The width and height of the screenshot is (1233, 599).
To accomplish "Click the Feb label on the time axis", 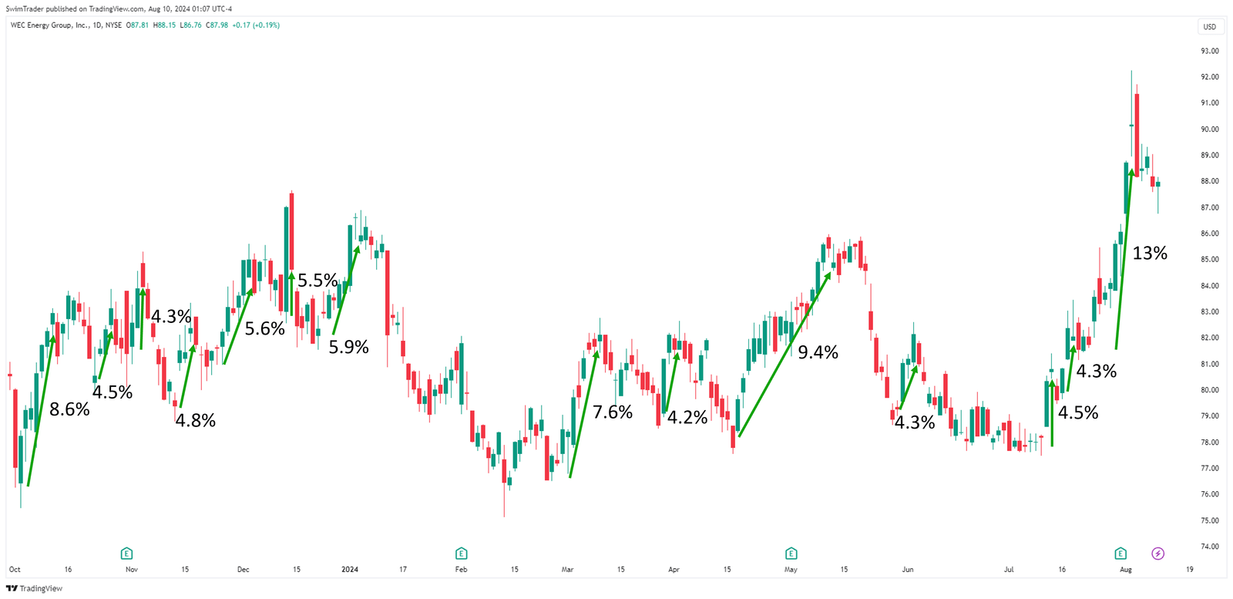I will click(x=461, y=570).
